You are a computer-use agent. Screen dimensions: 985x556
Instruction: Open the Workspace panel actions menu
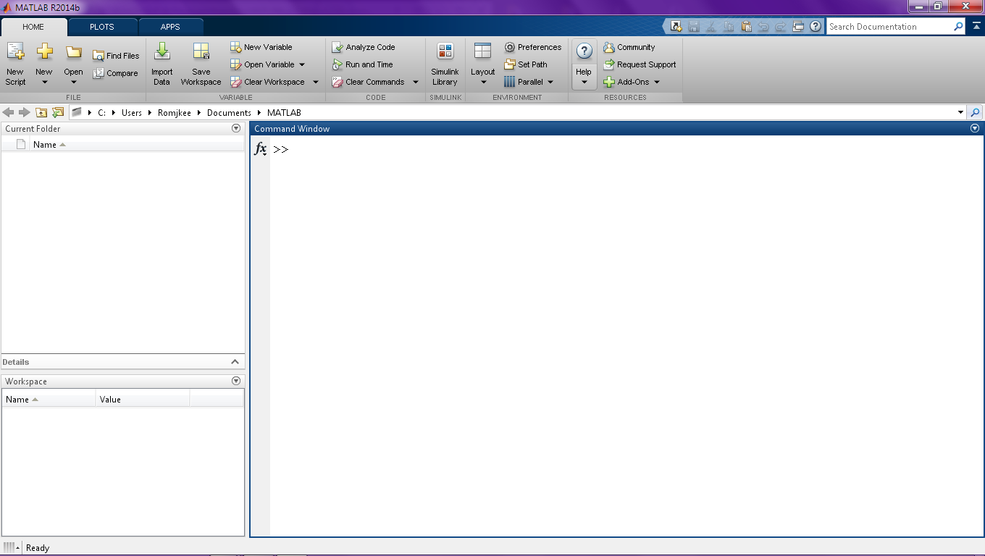pyautogui.click(x=235, y=381)
